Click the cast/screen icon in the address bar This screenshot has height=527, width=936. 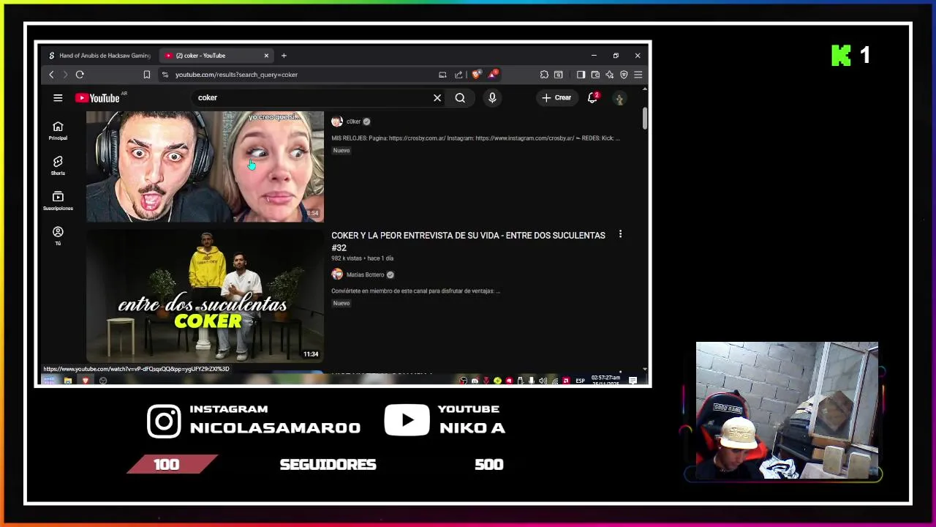442,75
